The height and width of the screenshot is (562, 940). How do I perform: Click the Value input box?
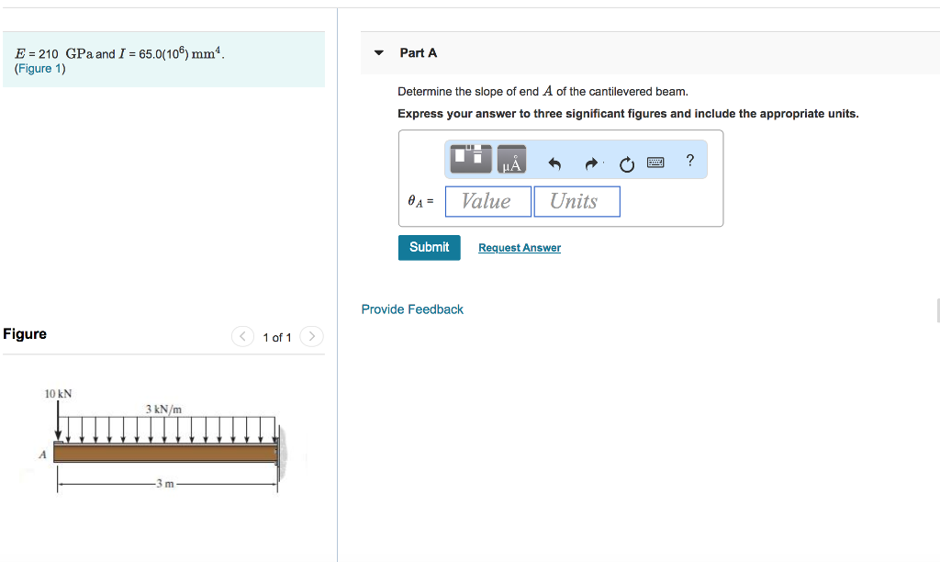pos(488,201)
